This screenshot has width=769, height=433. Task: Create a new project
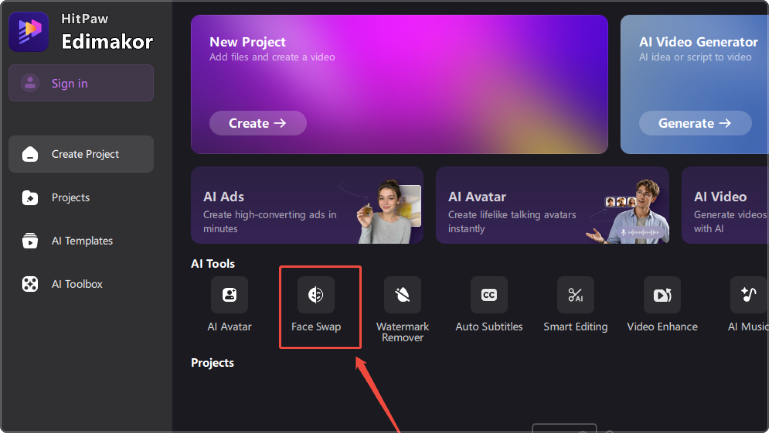[x=258, y=123]
